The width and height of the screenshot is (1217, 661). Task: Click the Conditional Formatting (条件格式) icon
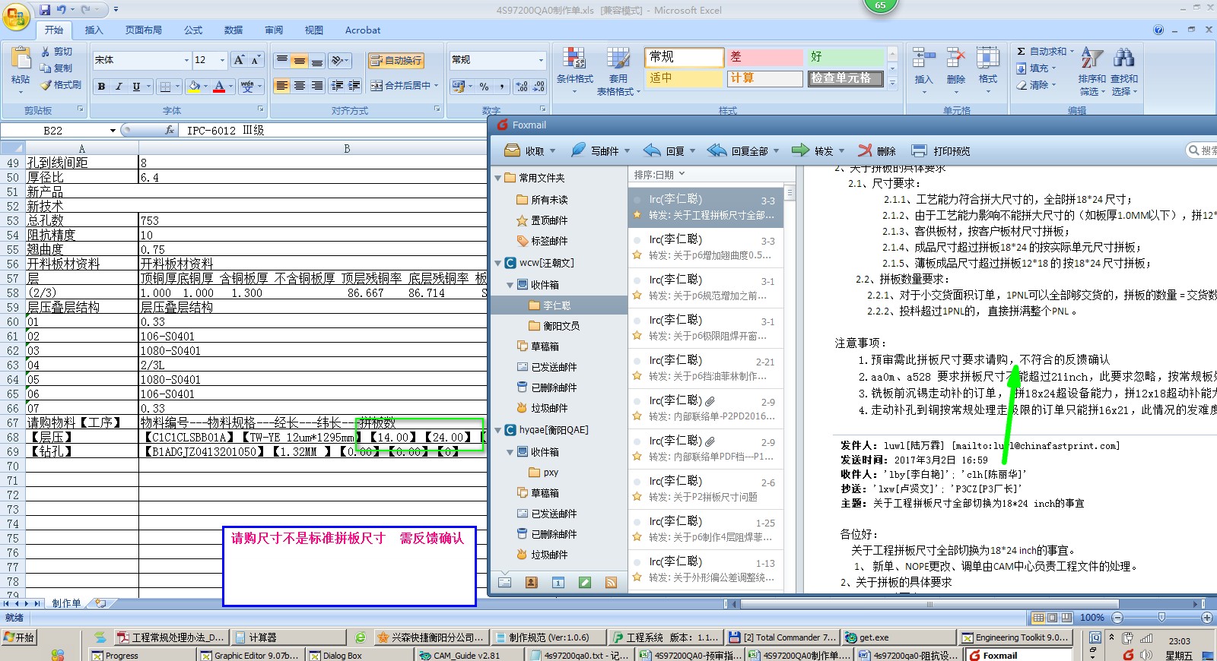(574, 59)
